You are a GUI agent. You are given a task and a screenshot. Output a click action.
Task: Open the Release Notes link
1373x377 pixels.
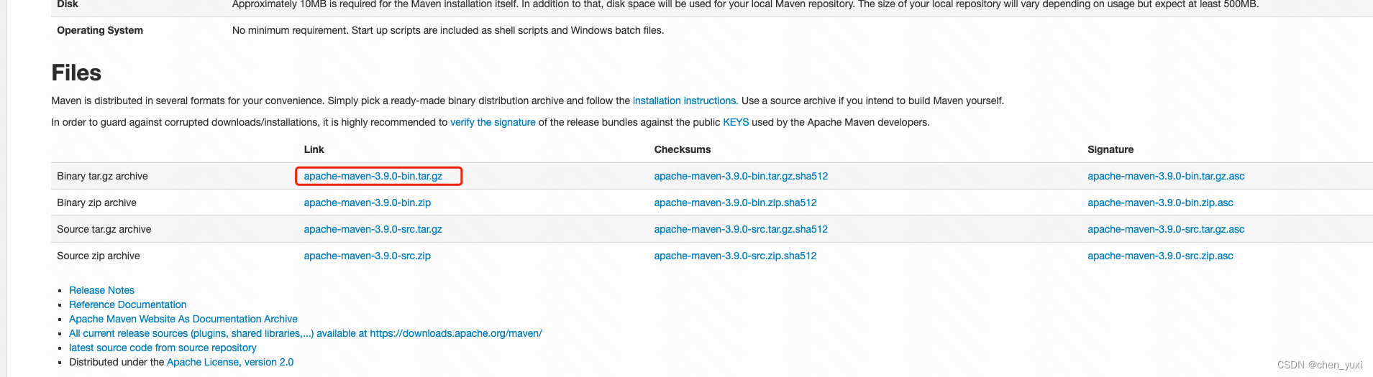pos(101,290)
